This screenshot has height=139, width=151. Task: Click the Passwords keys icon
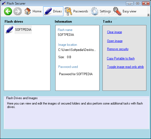pyautogui.click(x=68, y=11)
